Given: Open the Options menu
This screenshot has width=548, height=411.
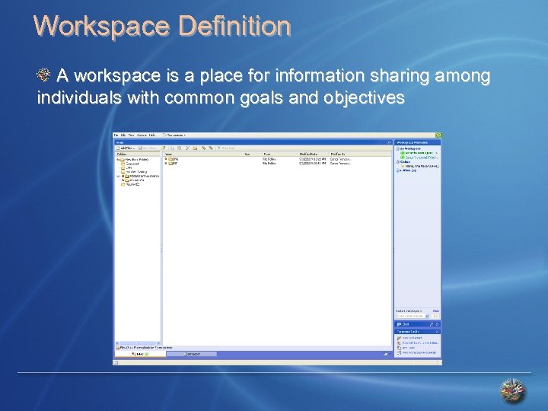Looking at the screenshot, I should pos(142,135).
